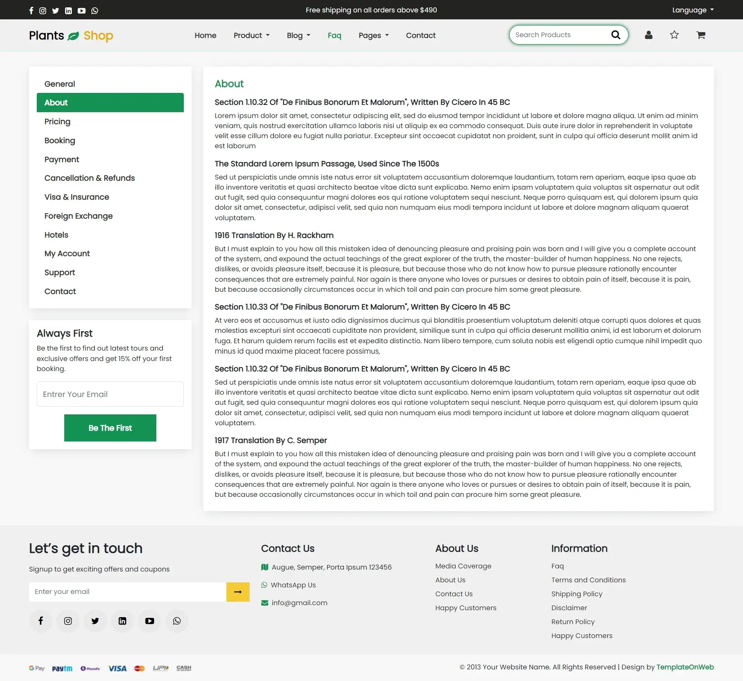The width and height of the screenshot is (743, 681).
Task: Open the Pages dropdown menu
Action: pos(373,36)
